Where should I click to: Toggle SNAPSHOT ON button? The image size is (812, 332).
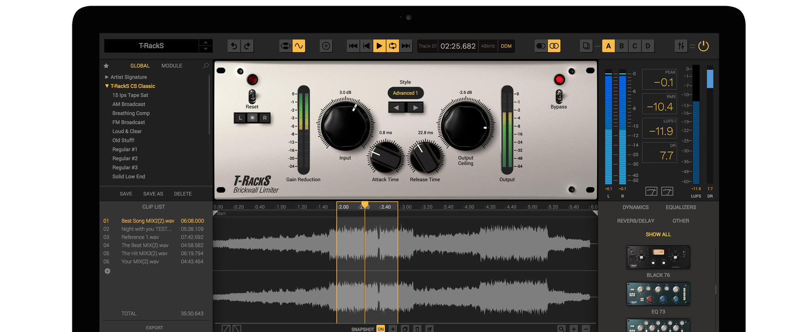tap(380, 329)
